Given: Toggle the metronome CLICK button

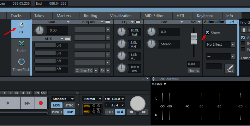Looking at the screenshot, I should (x=109, y=112).
